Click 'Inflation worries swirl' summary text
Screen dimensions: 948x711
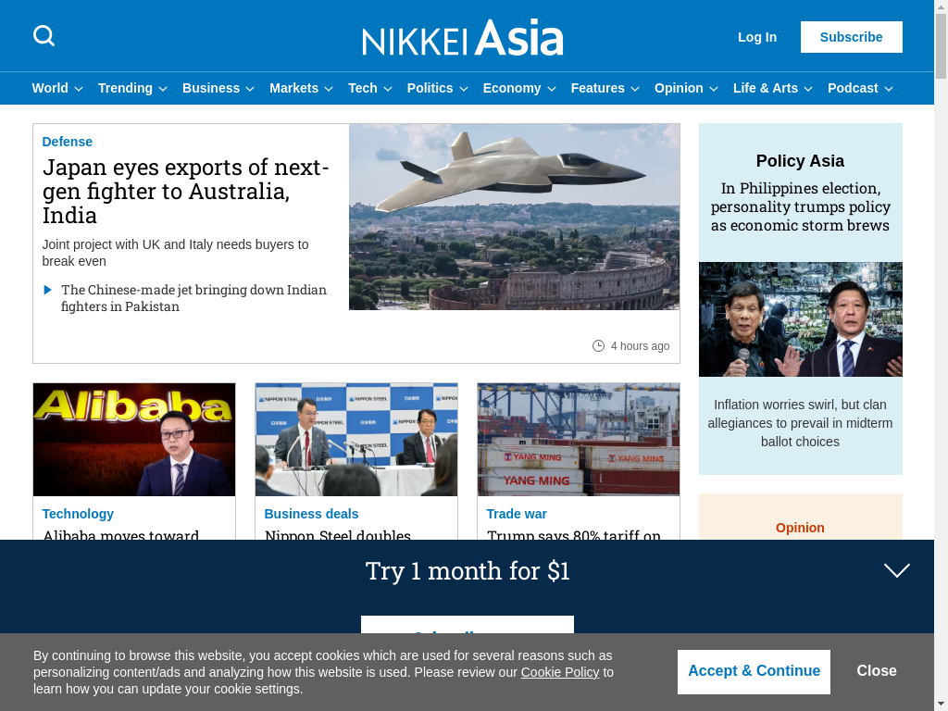click(x=801, y=423)
